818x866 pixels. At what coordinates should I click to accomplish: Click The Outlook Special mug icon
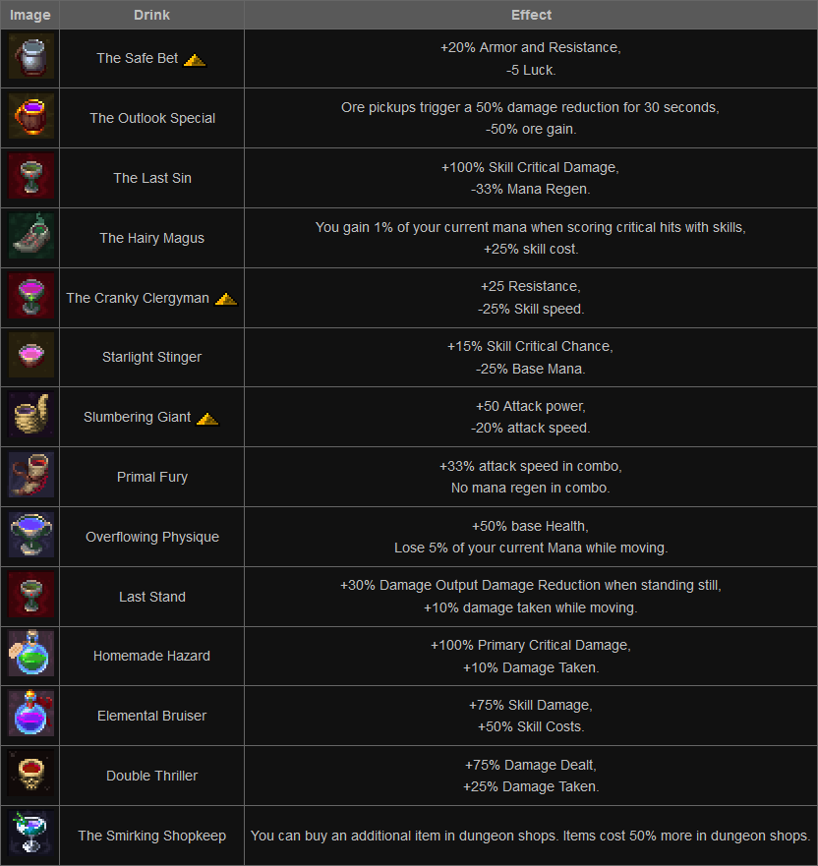[31, 118]
